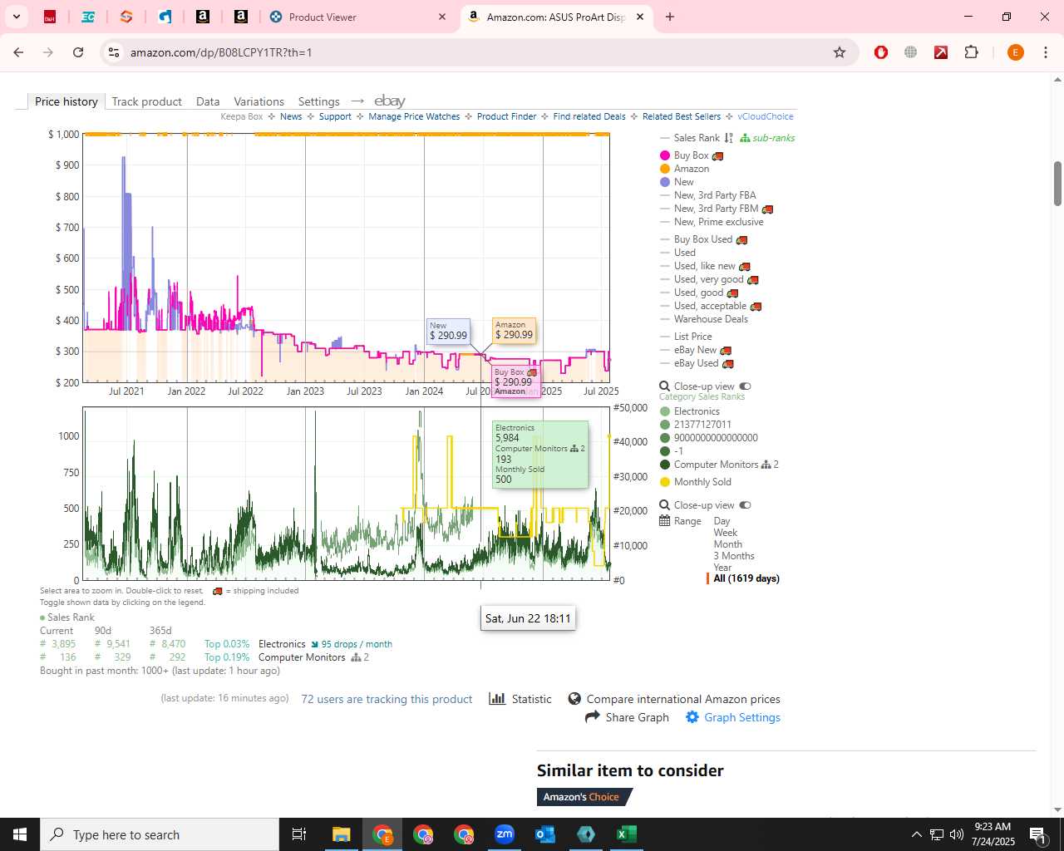
Task: Click the Sales Rank sort order icon
Action: (x=729, y=138)
